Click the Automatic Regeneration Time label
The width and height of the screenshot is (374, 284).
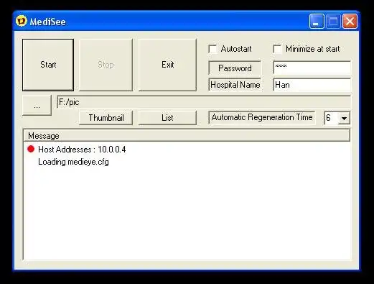(x=262, y=117)
